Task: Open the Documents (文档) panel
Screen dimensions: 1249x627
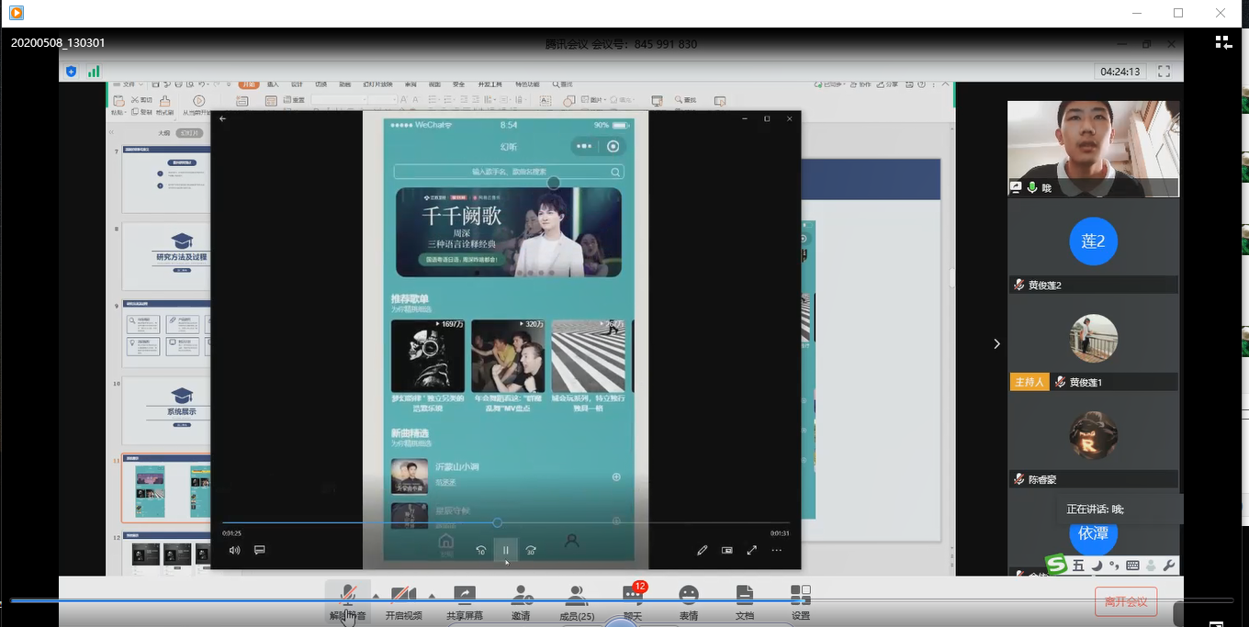Action: pos(745,601)
